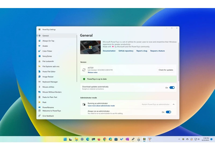Click the sidebar navigation scrollbar

click(77, 58)
